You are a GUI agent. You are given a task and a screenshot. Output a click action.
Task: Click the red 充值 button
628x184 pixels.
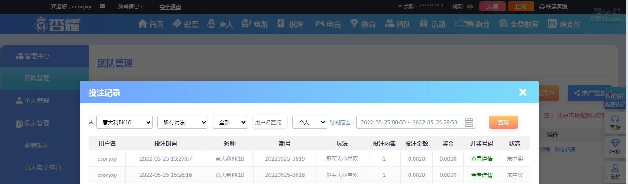coord(492,7)
